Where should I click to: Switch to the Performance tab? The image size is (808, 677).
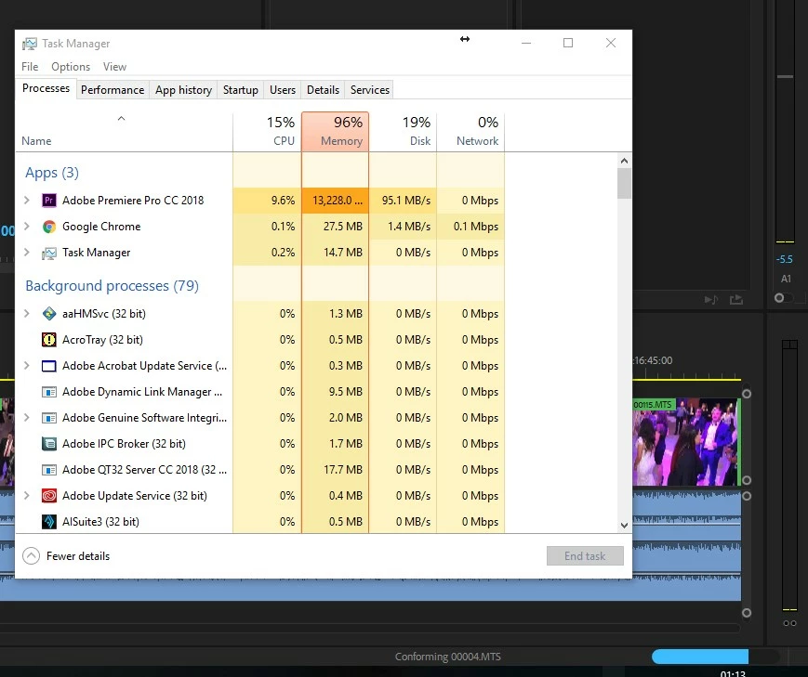[113, 89]
